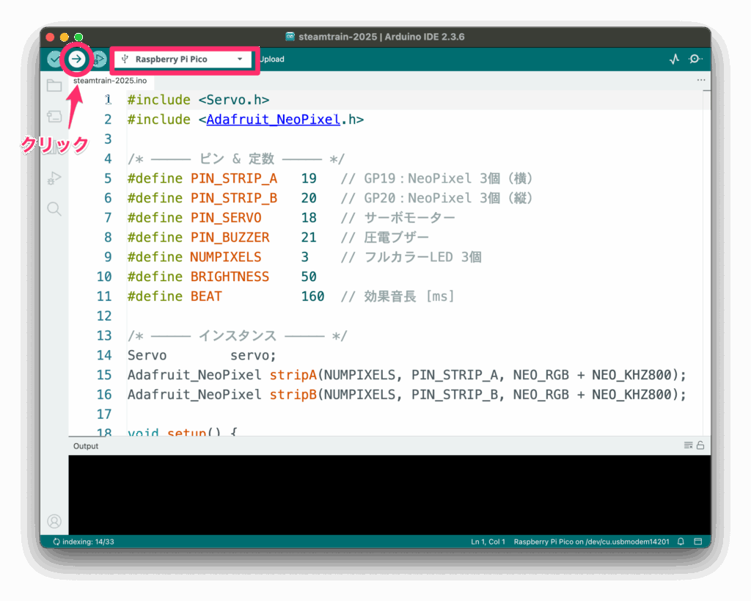
Task: Open the Search panel in sidebar
Action: (54, 209)
